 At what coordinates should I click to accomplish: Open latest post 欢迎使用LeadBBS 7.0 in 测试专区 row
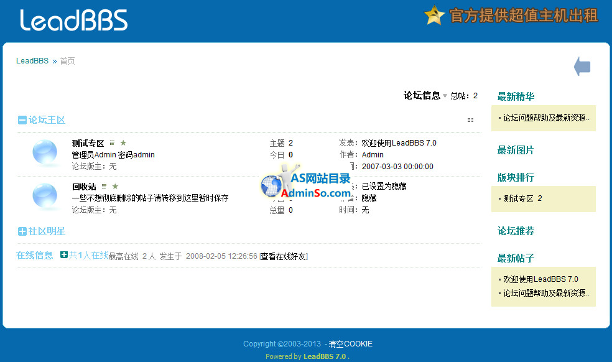[399, 143]
